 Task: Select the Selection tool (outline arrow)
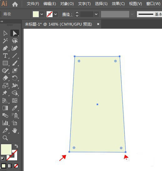pos(5,33)
